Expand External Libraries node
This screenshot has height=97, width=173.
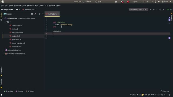pyautogui.click(x=4, y=50)
